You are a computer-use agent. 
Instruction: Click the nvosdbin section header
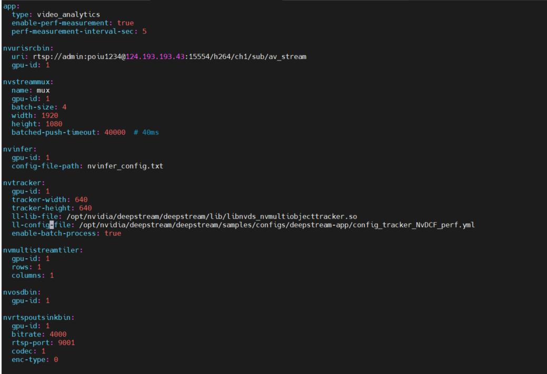16,292
